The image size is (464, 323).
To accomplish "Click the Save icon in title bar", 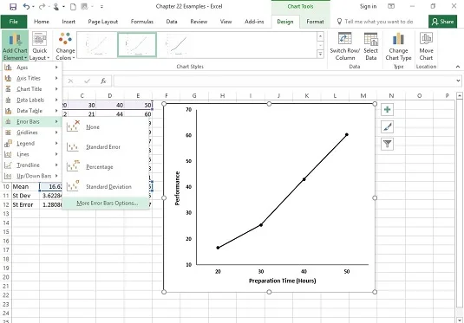I will click(x=13, y=6).
